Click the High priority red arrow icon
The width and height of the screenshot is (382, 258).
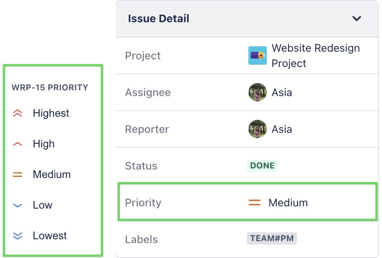[17, 144]
